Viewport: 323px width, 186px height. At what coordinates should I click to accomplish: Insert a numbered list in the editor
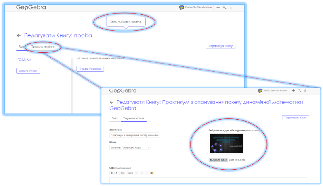tap(142, 173)
